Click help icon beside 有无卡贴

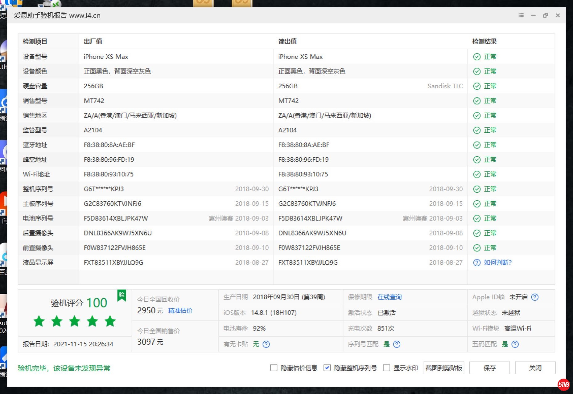(x=266, y=344)
